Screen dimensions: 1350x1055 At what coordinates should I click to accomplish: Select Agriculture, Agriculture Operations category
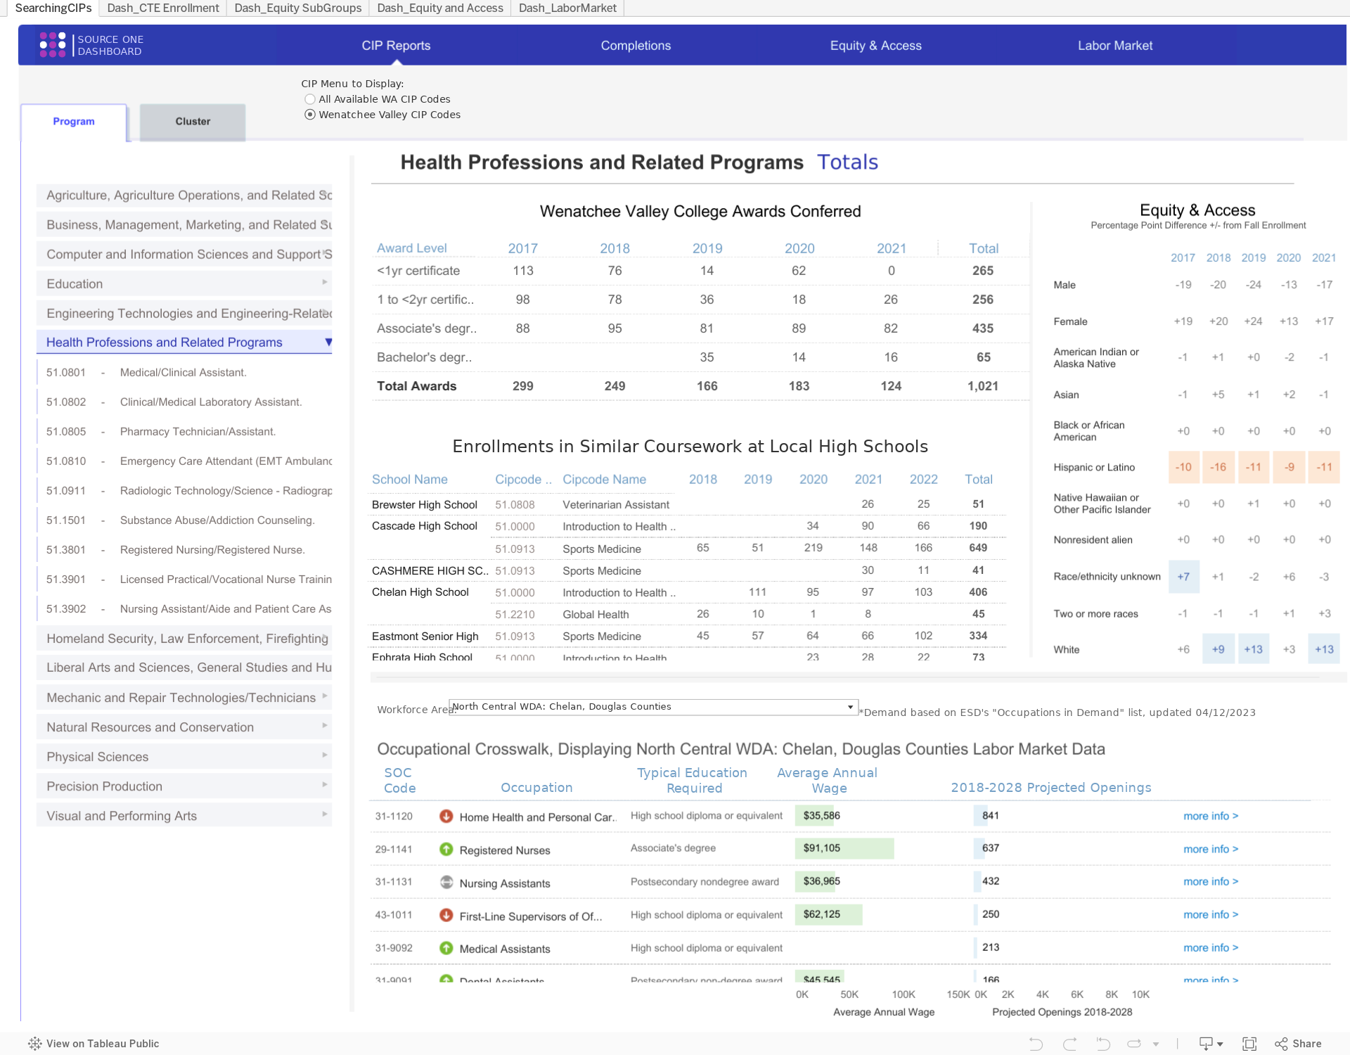point(184,196)
